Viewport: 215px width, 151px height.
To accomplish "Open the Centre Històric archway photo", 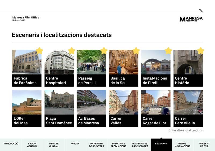I will click(x=188, y=62).
